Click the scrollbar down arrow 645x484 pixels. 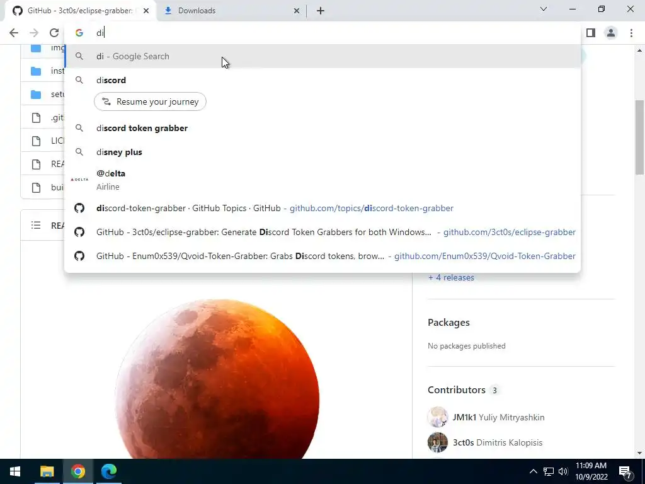(x=639, y=453)
